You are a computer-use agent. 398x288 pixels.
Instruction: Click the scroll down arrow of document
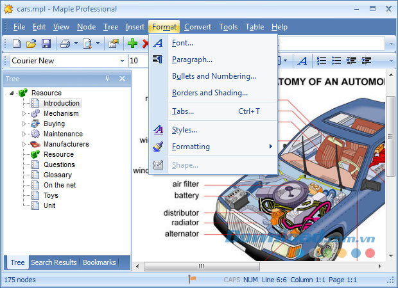tap(391, 255)
